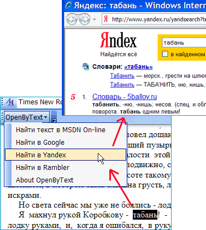This screenshot has width=206, height=230.
Task: Click the Yandex favicon in address bar
Action: tap(106, 19)
